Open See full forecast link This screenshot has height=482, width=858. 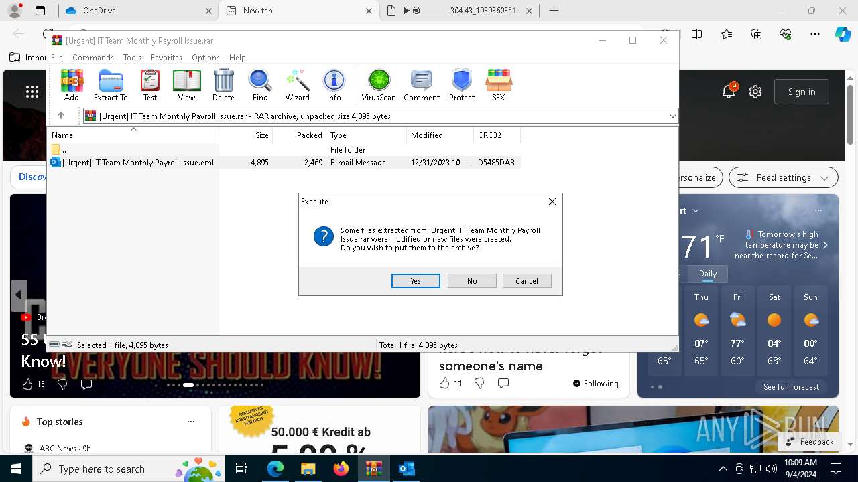click(x=791, y=387)
